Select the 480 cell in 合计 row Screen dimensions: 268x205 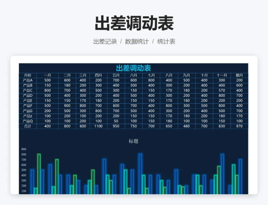point(187,126)
